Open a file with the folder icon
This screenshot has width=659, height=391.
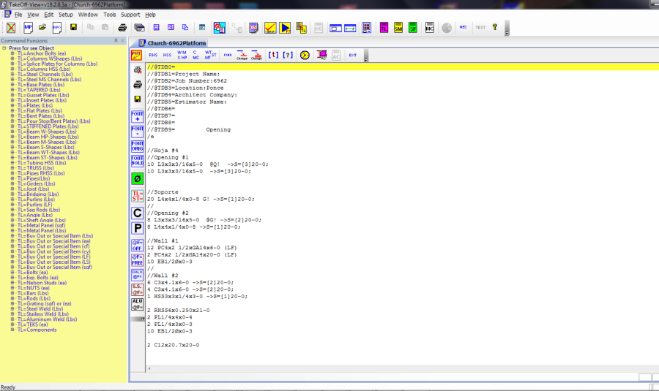pyautogui.click(x=42, y=28)
